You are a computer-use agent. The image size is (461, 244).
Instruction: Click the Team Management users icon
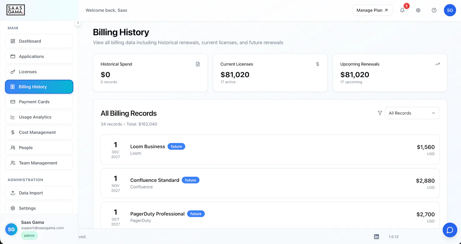tap(13, 163)
